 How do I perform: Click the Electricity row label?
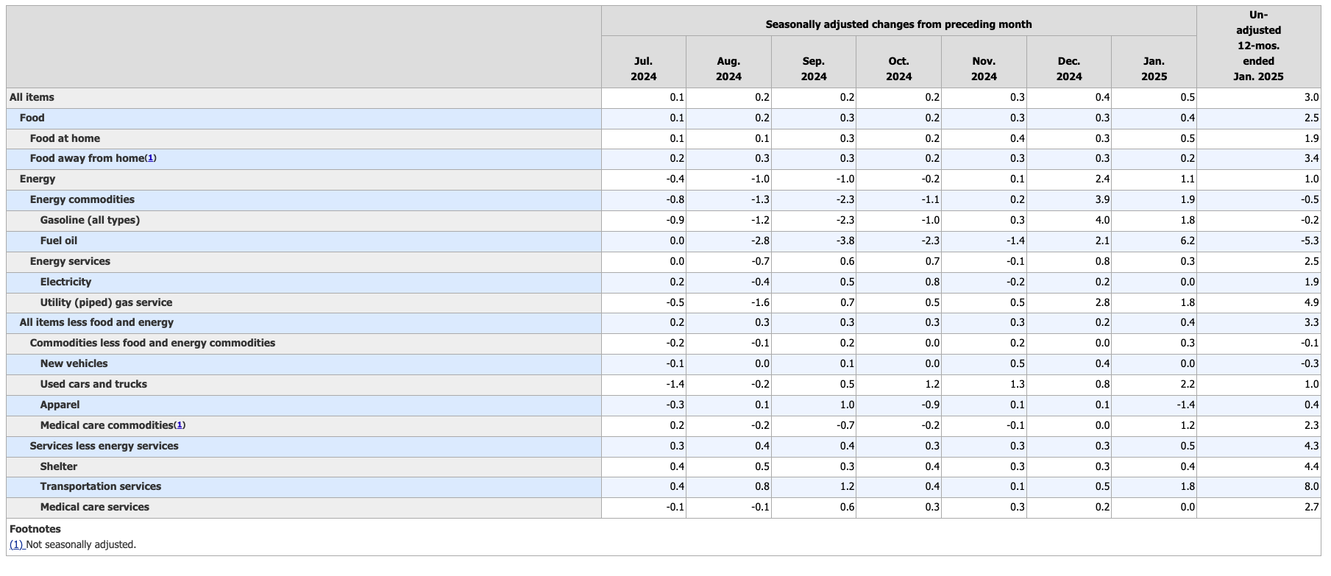(x=65, y=282)
